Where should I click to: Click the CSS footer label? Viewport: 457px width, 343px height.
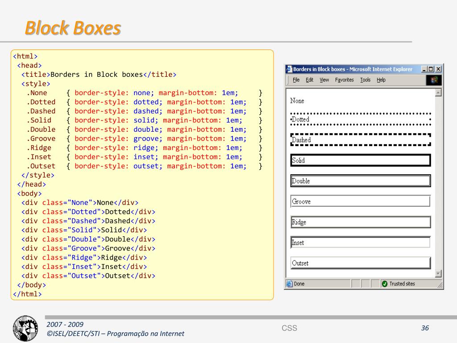289,328
